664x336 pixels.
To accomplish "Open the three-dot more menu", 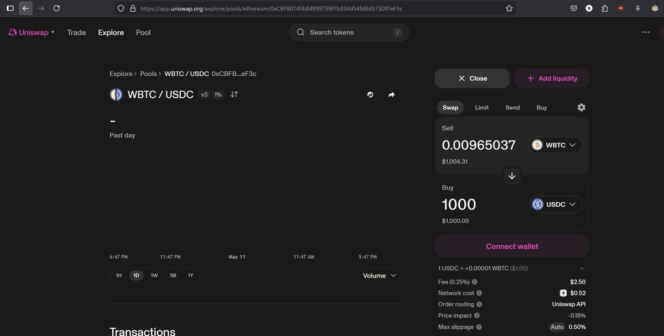I will (646, 33).
